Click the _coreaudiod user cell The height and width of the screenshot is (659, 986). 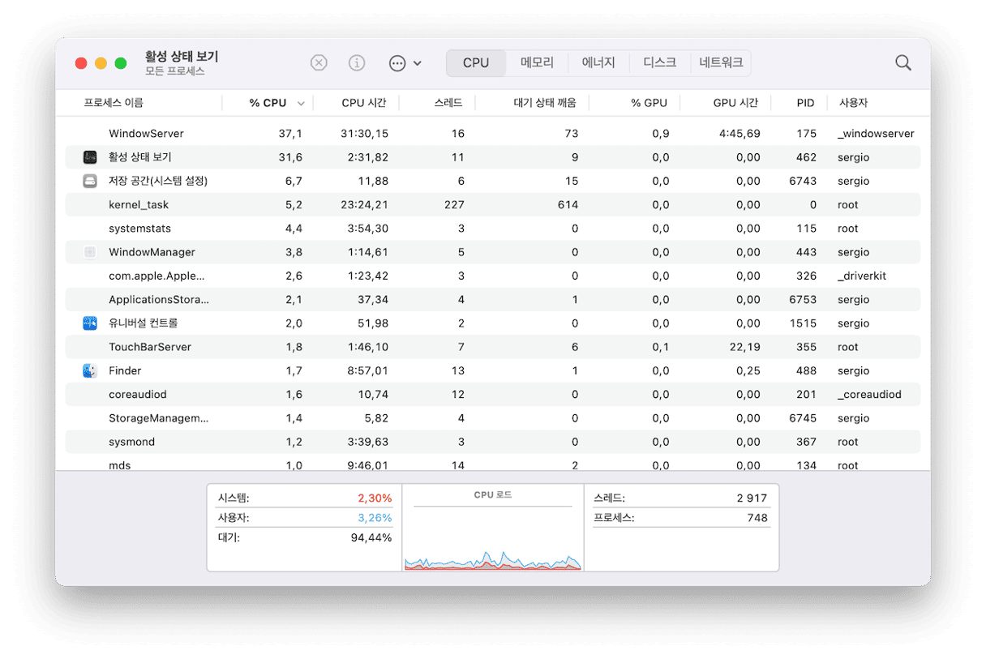(x=869, y=395)
